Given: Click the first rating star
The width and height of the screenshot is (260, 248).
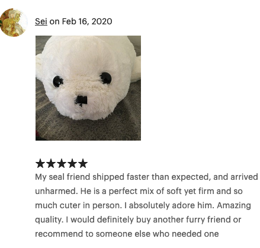Looking at the screenshot, I should point(40,164).
